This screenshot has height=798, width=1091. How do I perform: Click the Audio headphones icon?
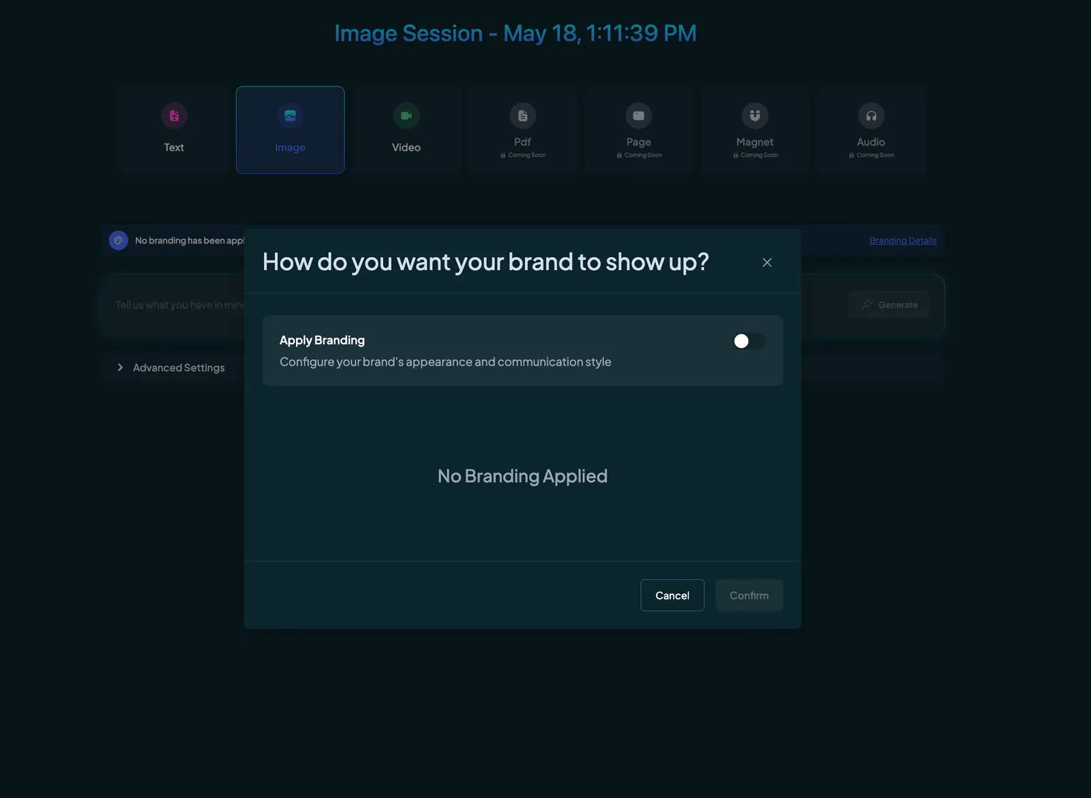point(871,116)
